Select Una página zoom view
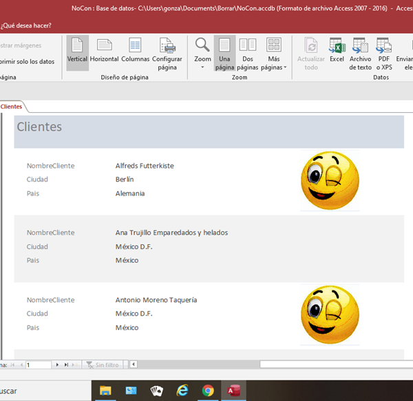The height and width of the screenshot is (401, 413). click(x=224, y=54)
